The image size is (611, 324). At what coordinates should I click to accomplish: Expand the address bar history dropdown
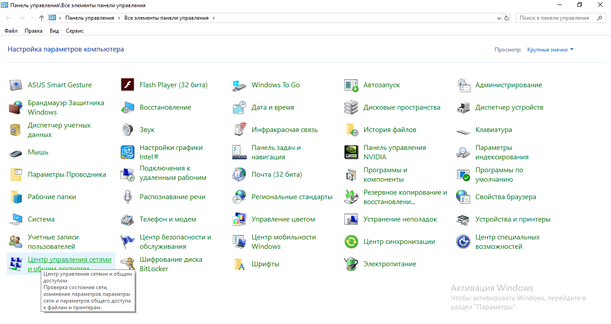pyautogui.click(x=499, y=18)
